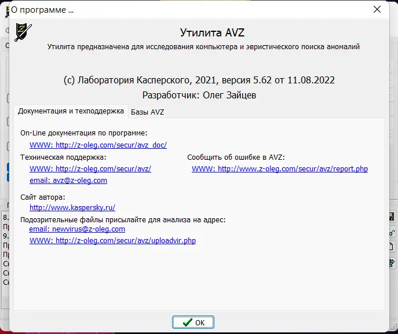Viewport: 398px width, 334px height.
Task: Click the Техническая поддержка label
Action: click(x=63, y=157)
